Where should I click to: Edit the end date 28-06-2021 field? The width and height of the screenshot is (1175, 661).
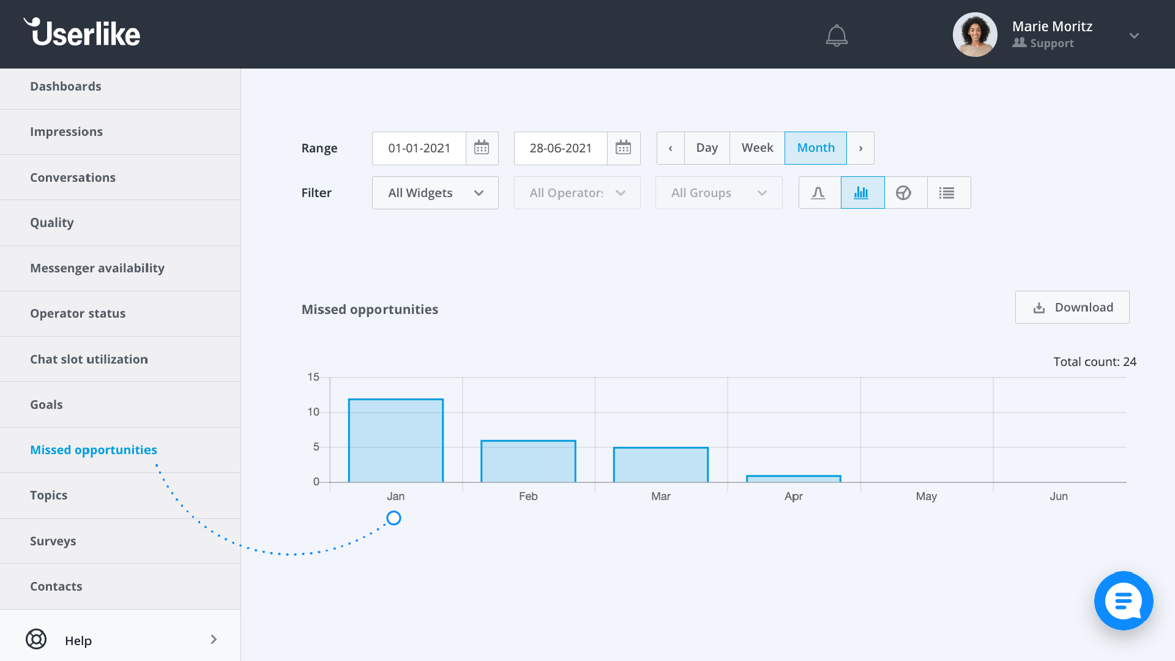[x=561, y=148]
